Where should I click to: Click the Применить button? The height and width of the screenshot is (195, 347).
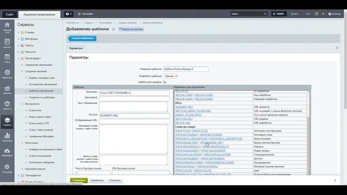click(97, 180)
